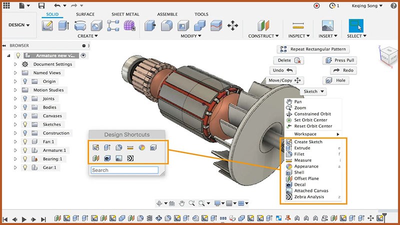Toggle visibility lightbulb for the Sketches folder
Image resolution: width=400 pixels, height=225 pixels.
24,124
